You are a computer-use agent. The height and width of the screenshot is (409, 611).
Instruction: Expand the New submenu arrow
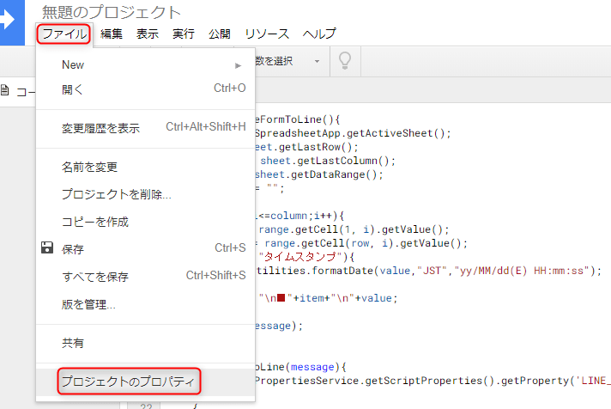click(238, 65)
